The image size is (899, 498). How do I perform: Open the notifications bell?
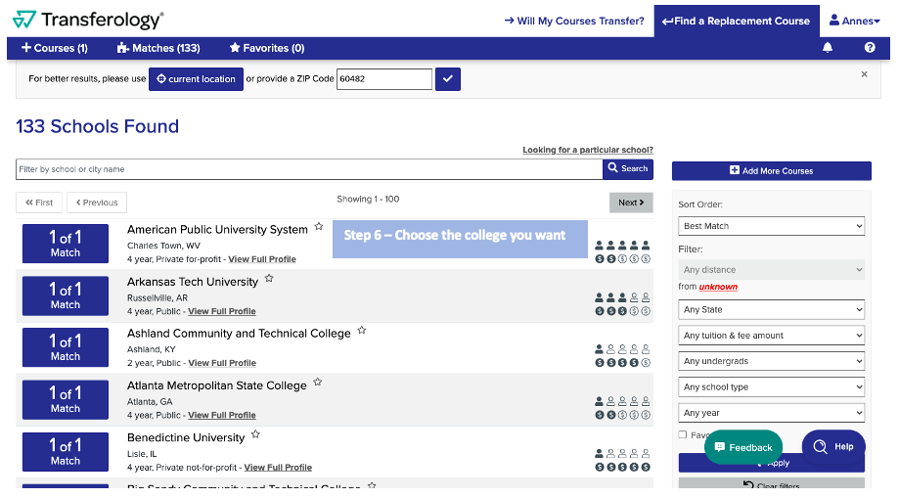[828, 48]
